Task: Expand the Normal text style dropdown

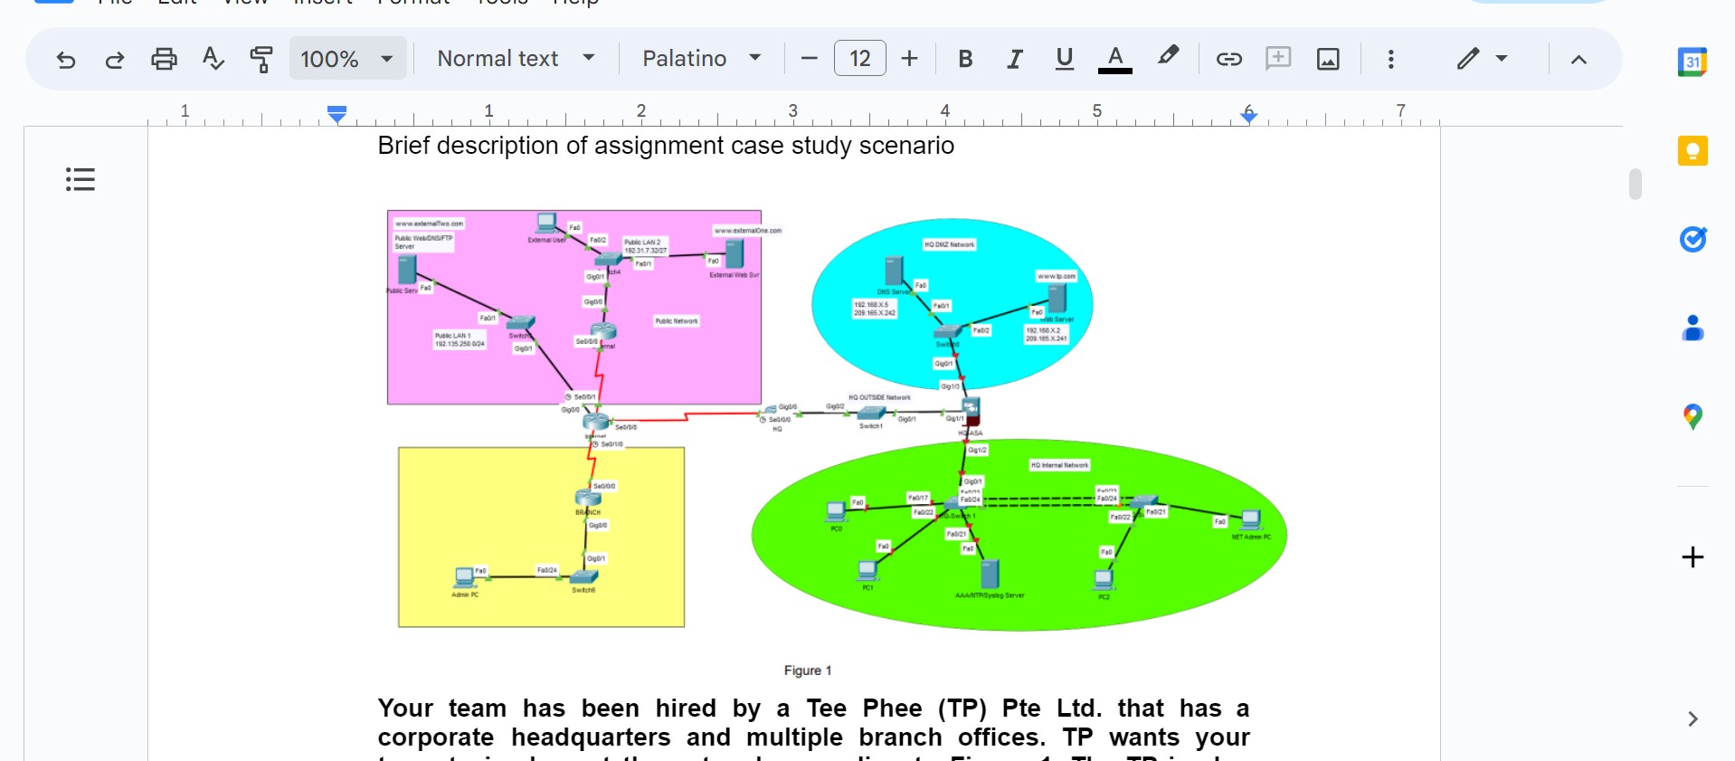Action: coord(517,59)
